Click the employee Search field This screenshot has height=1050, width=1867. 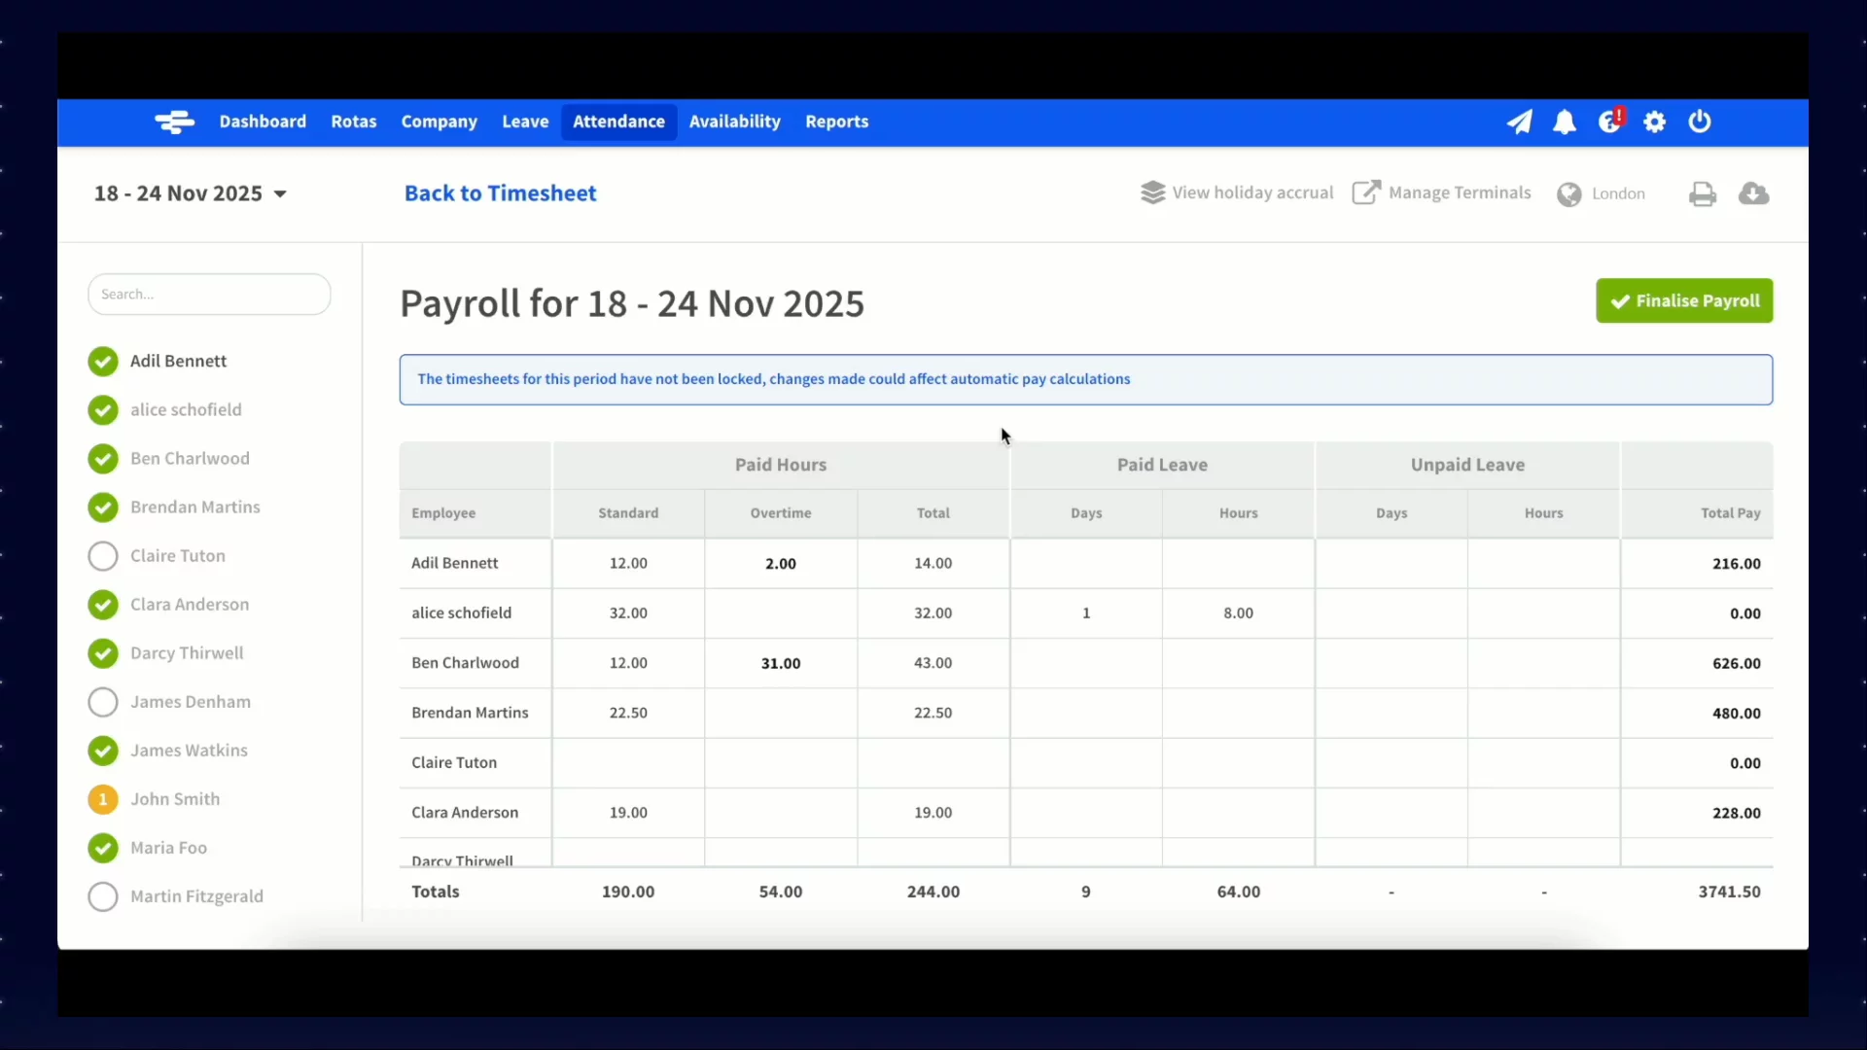point(209,295)
